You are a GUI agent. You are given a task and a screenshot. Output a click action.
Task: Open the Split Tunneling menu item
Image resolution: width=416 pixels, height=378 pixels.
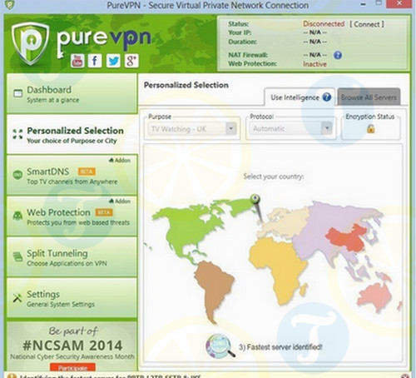pyautogui.click(x=72, y=256)
